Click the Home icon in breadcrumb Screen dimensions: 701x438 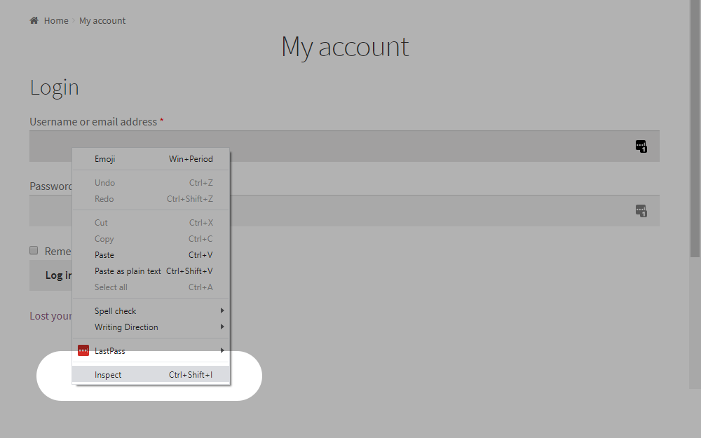34,20
